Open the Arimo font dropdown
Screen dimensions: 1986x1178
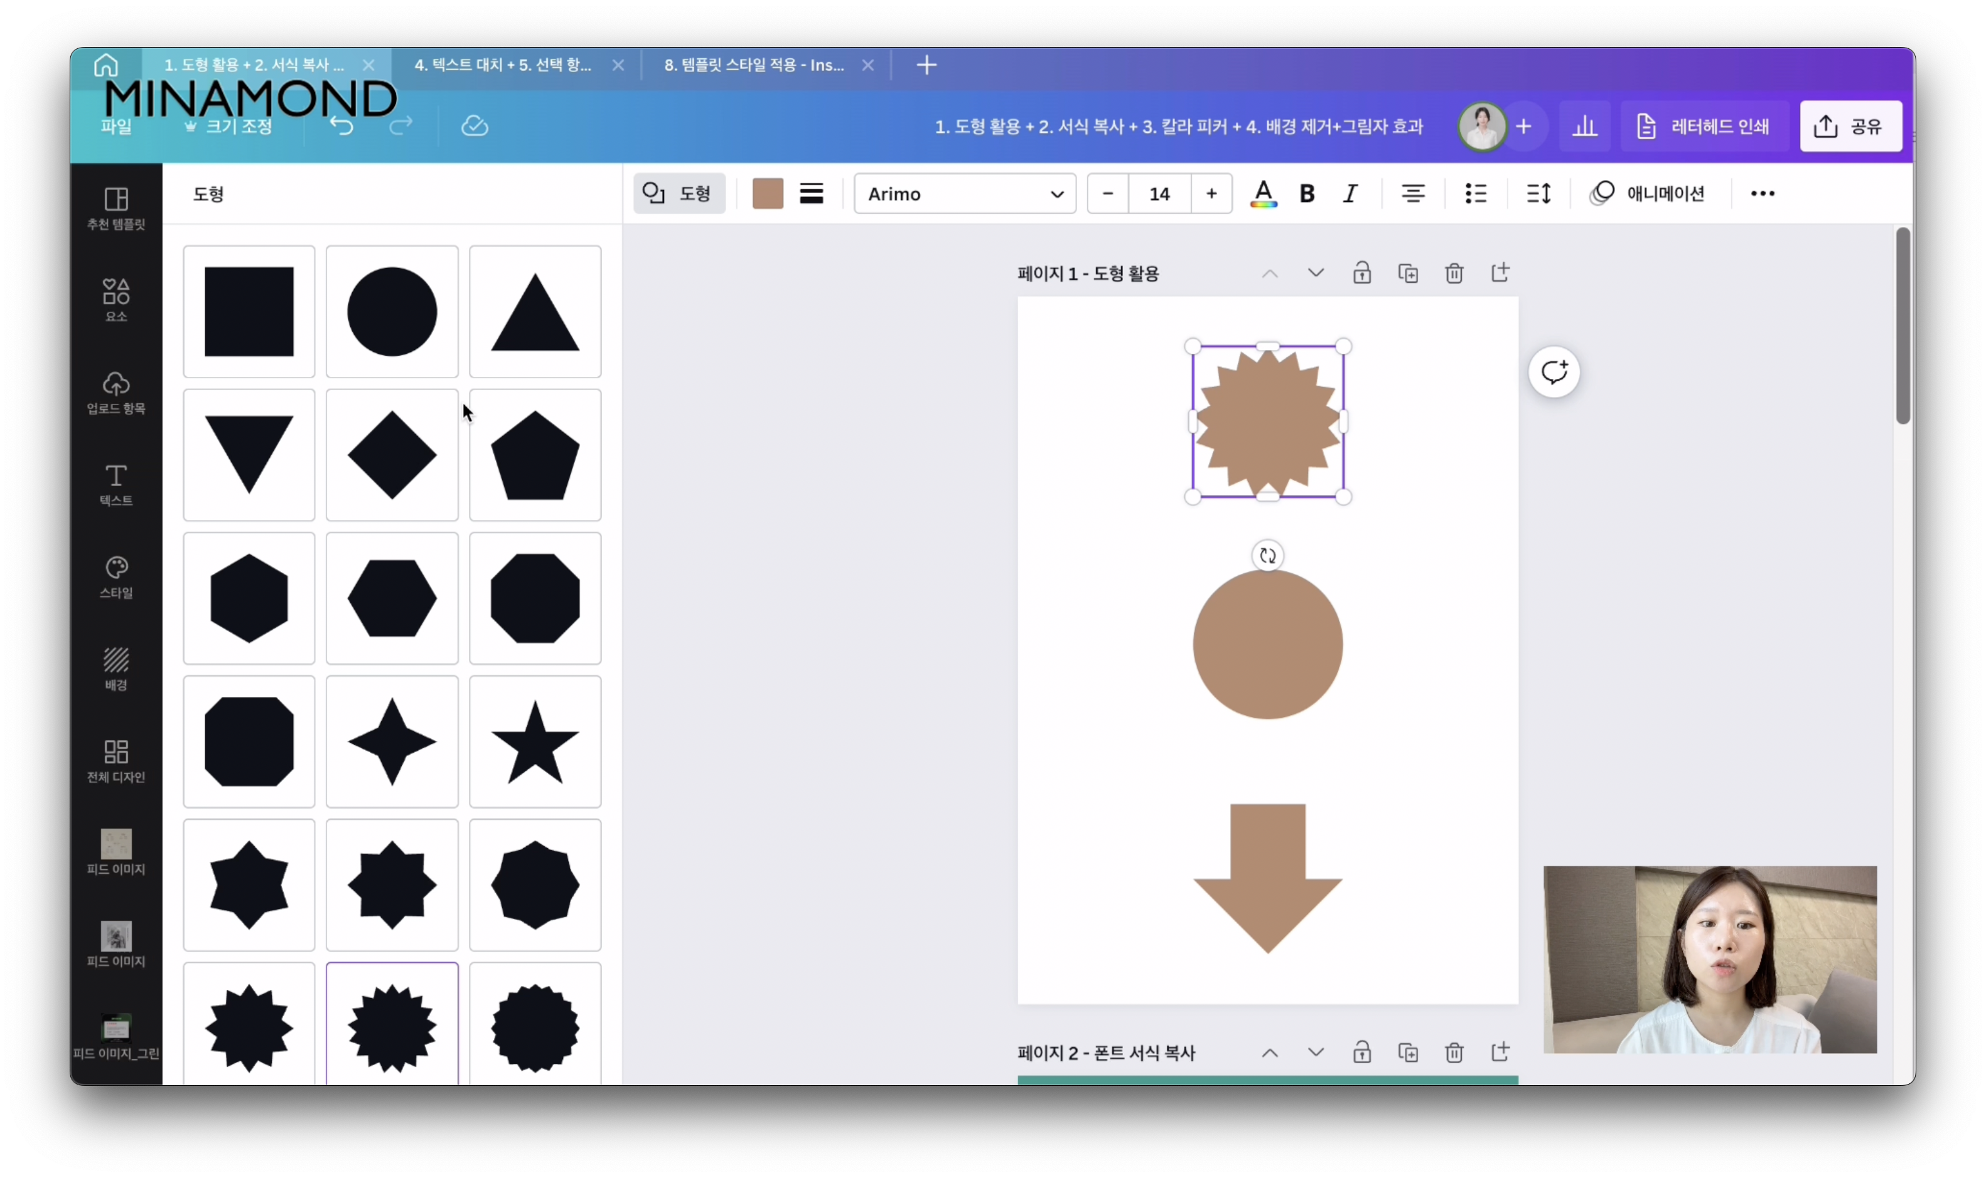[x=964, y=194]
